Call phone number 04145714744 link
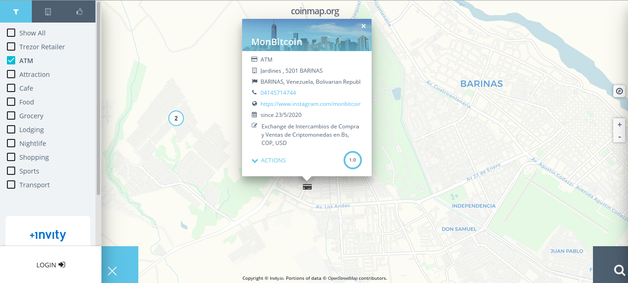 pos(278,92)
